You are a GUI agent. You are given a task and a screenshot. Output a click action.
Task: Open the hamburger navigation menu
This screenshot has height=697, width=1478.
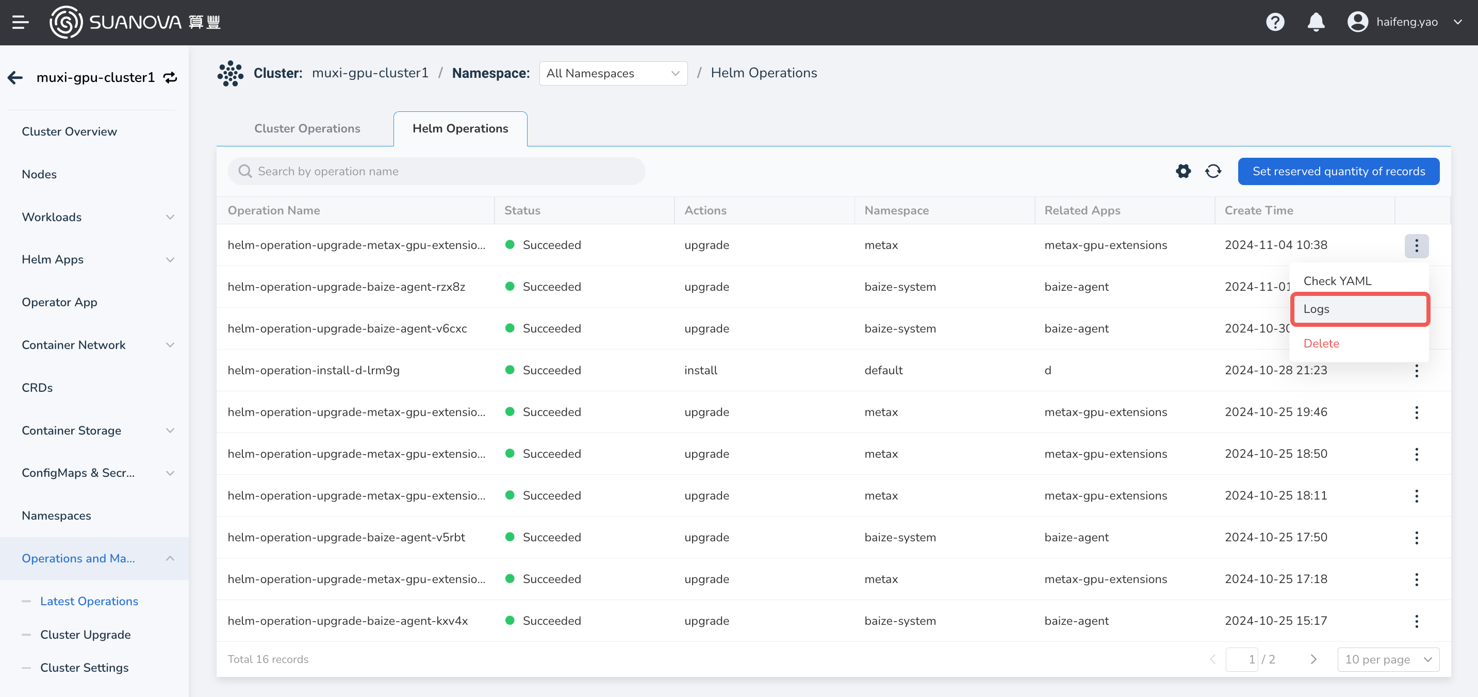tap(20, 22)
